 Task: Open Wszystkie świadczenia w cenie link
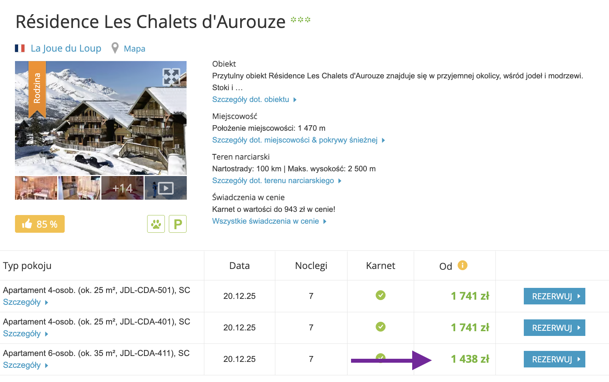coord(265,221)
